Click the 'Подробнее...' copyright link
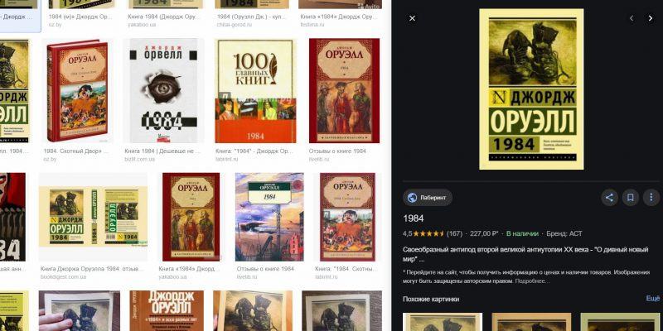663x331 pixels. pos(530,281)
